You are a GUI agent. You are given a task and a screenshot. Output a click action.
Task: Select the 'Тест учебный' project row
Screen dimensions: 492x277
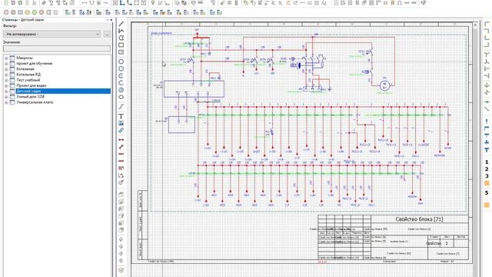(28, 80)
